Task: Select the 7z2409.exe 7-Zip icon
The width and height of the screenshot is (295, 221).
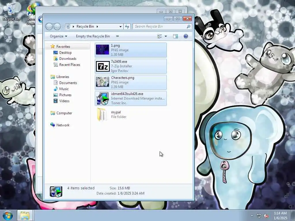Action: pyautogui.click(x=102, y=66)
